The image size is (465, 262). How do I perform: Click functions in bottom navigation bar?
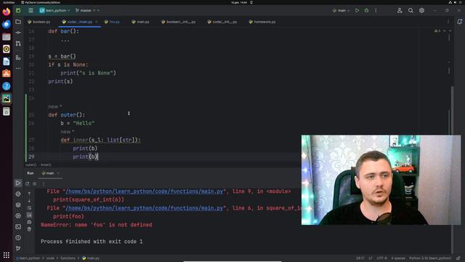[68, 258]
